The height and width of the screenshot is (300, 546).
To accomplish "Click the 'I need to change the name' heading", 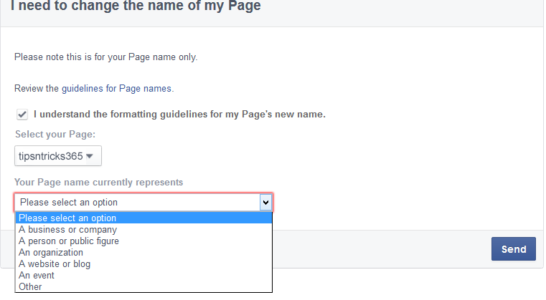I will click(136, 6).
